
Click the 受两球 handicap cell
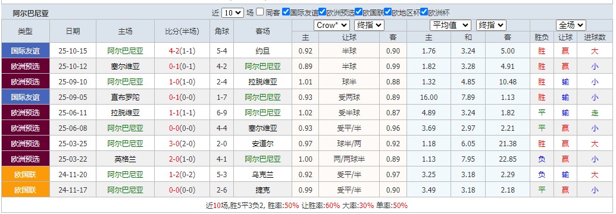[349, 97]
